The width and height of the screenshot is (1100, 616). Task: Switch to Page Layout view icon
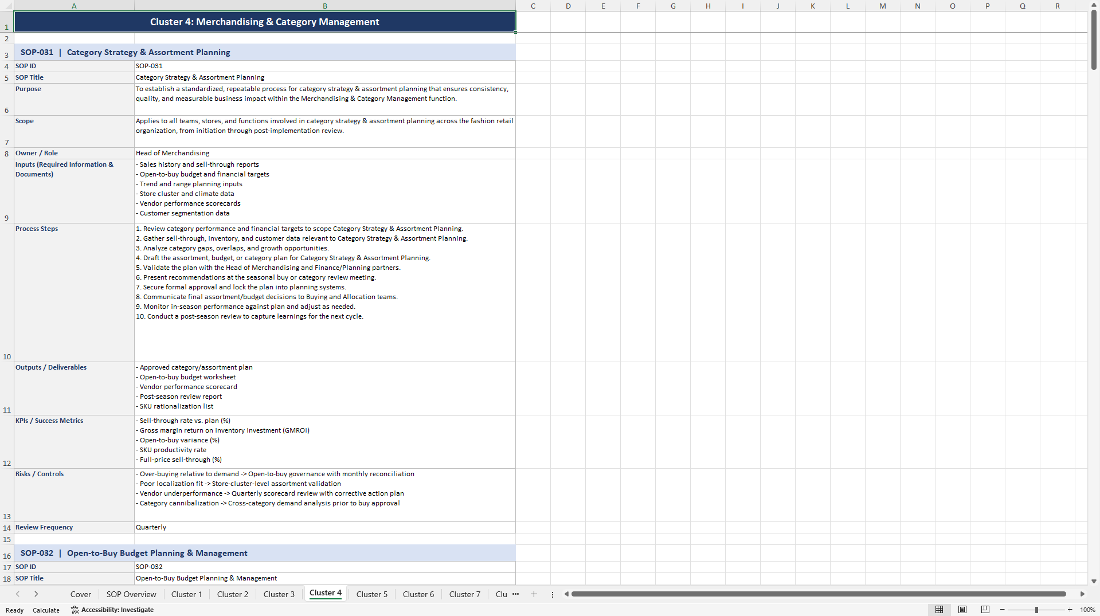tap(962, 610)
